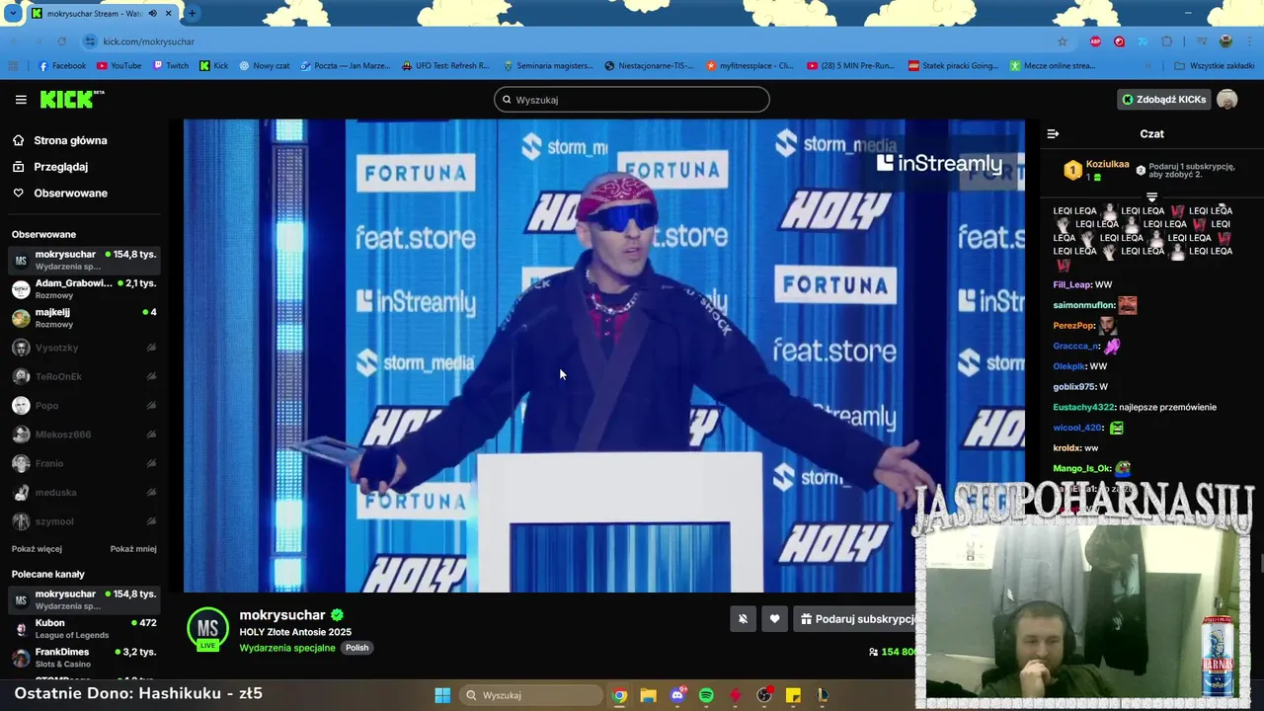Click the stream video player
This screenshot has height=711, width=1264.
(x=604, y=355)
